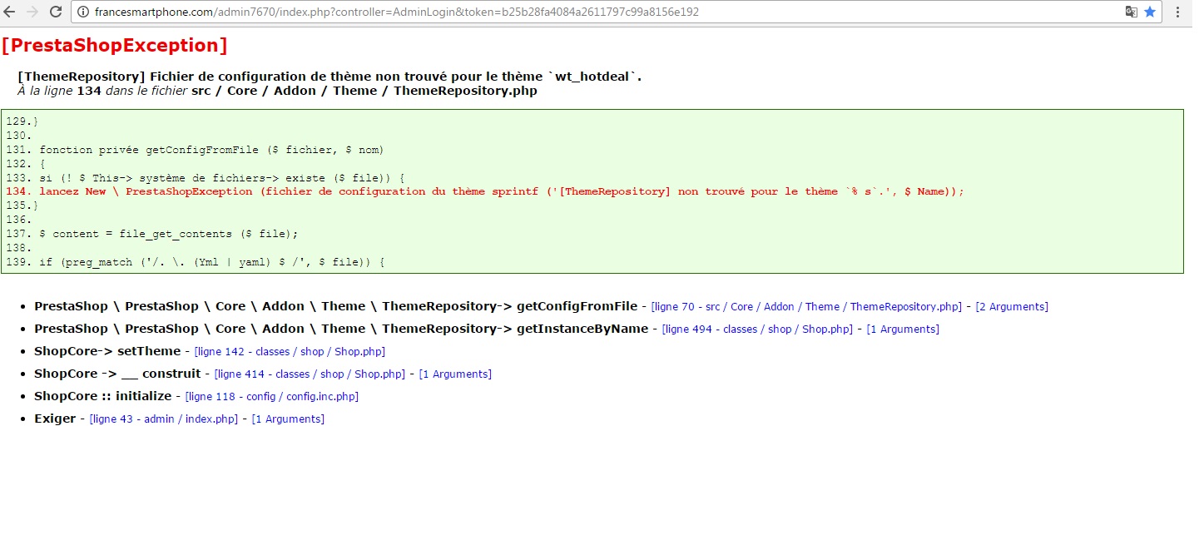Open link 'ligne 43 - admin / index.php'

coord(164,419)
